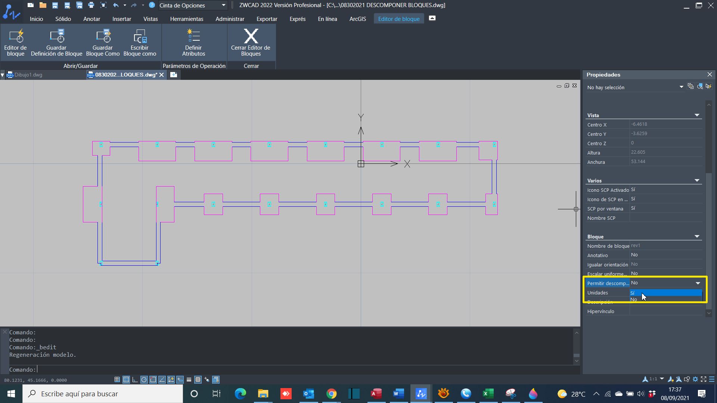Viewport: 717px width, 403px height.
Task: Collapse the Vista properties section
Action: pyautogui.click(x=697, y=115)
